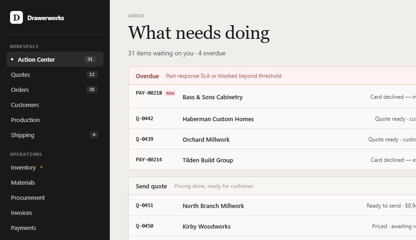Click the orange dot next to Inventory
The image size is (416, 240).
(x=41, y=167)
